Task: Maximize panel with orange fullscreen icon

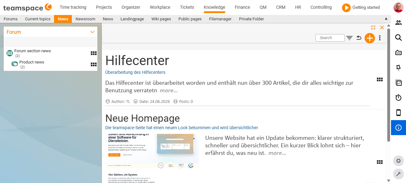Action: (x=373, y=28)
